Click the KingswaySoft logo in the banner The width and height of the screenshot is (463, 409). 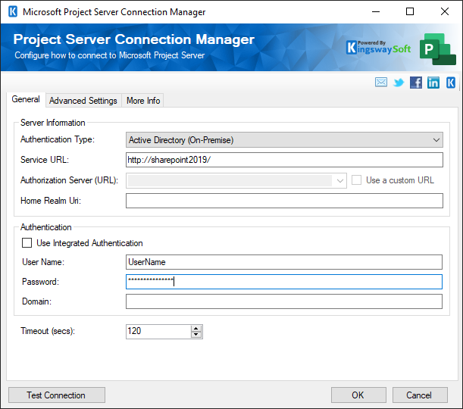tap(378, 48)
